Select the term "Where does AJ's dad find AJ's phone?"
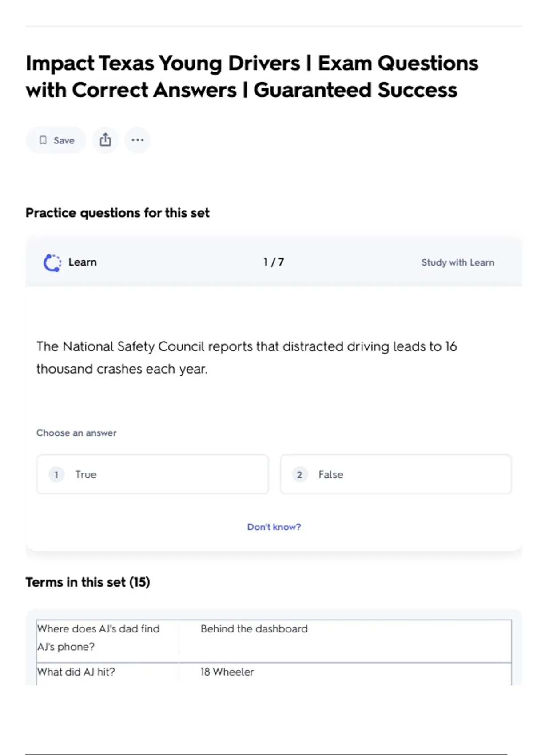The height and width of the screenshot is (755, 533). coord(98,637)
